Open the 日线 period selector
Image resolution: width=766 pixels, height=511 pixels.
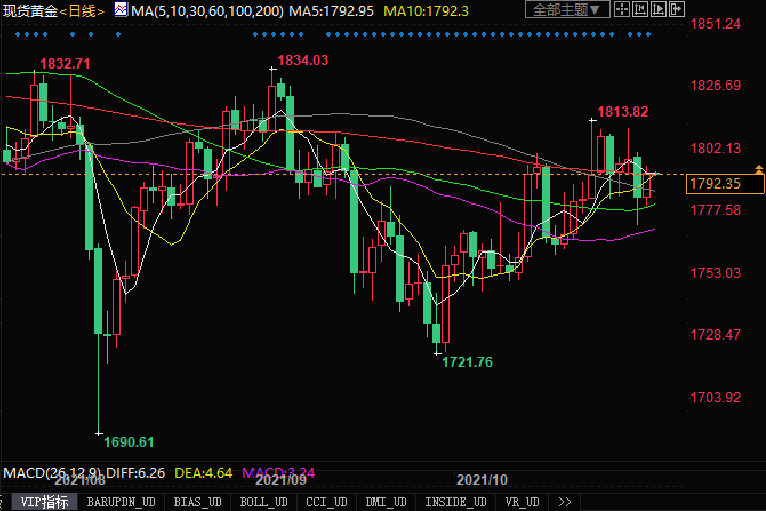coord(83,11)
